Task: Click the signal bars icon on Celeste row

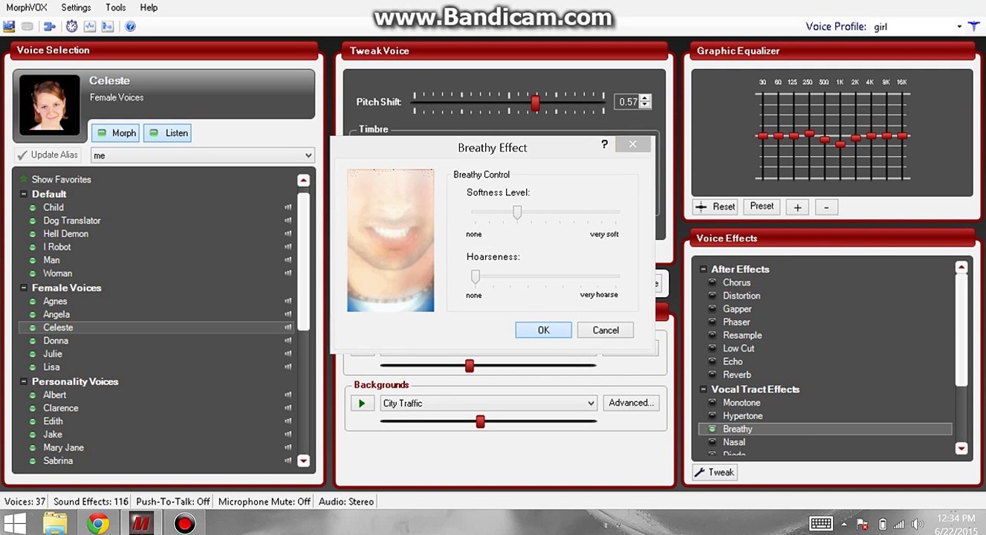Action: pos(288,328)
